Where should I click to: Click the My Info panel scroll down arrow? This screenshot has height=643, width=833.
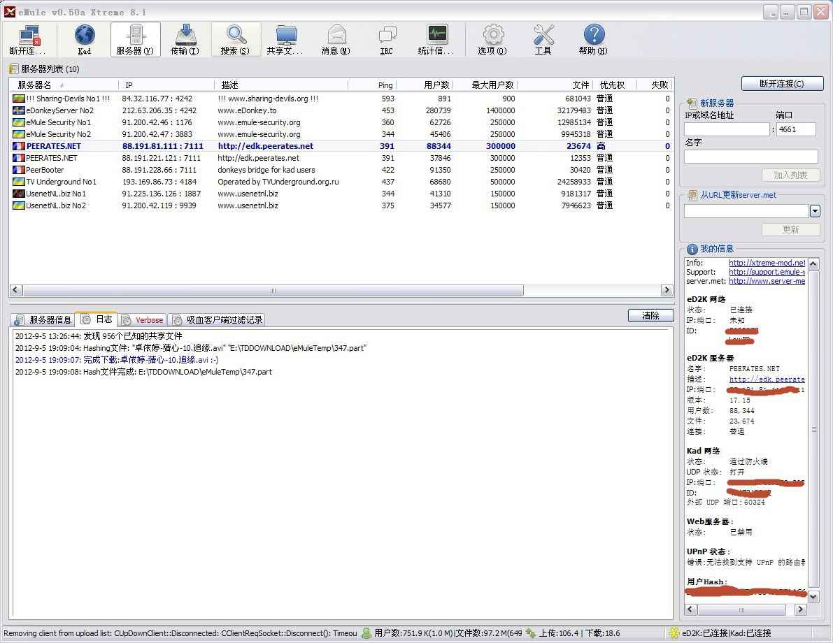(813, 598)
